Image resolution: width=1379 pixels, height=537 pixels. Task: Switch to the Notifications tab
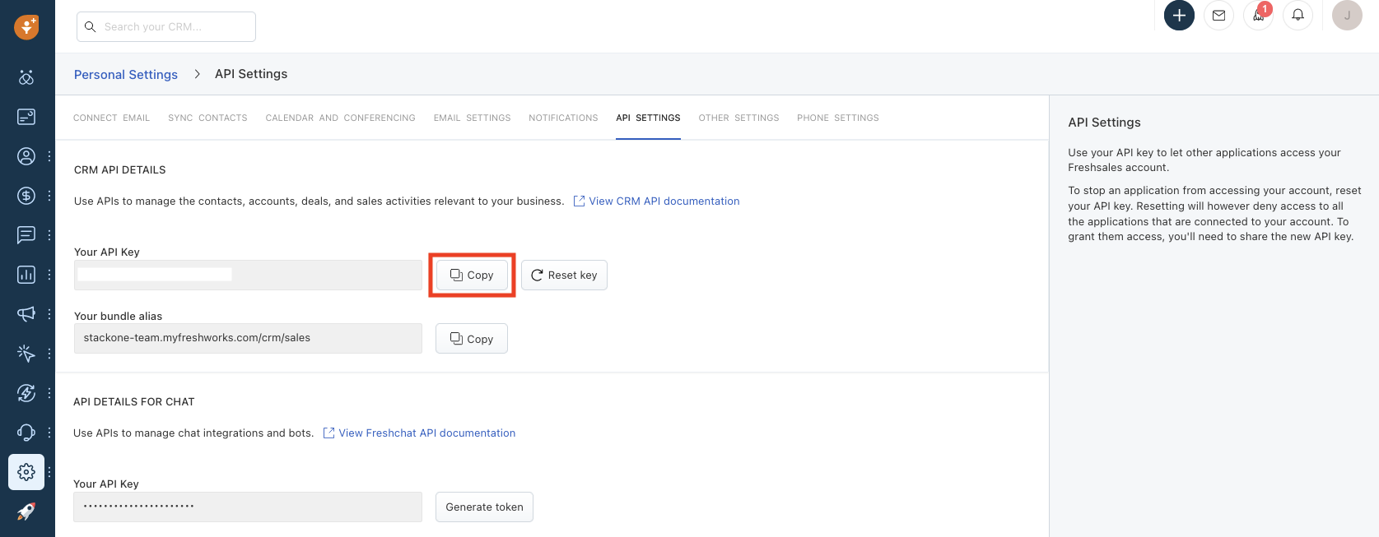click(x=563, y=118)
